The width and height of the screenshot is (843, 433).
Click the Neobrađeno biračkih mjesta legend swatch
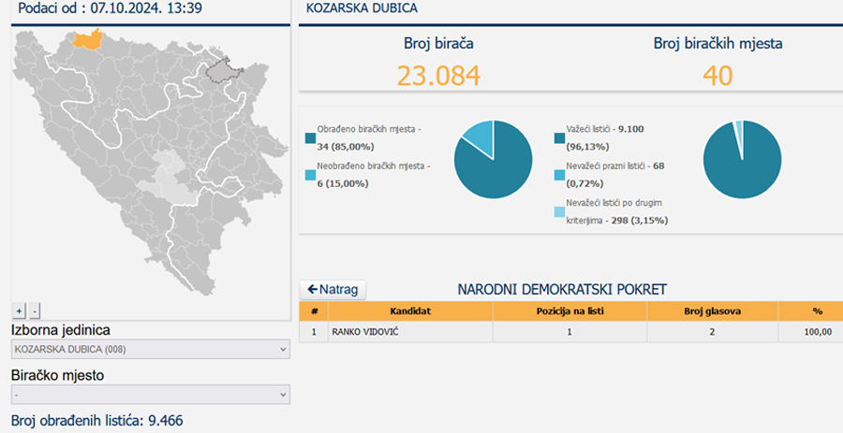click(x=311, y=175)
